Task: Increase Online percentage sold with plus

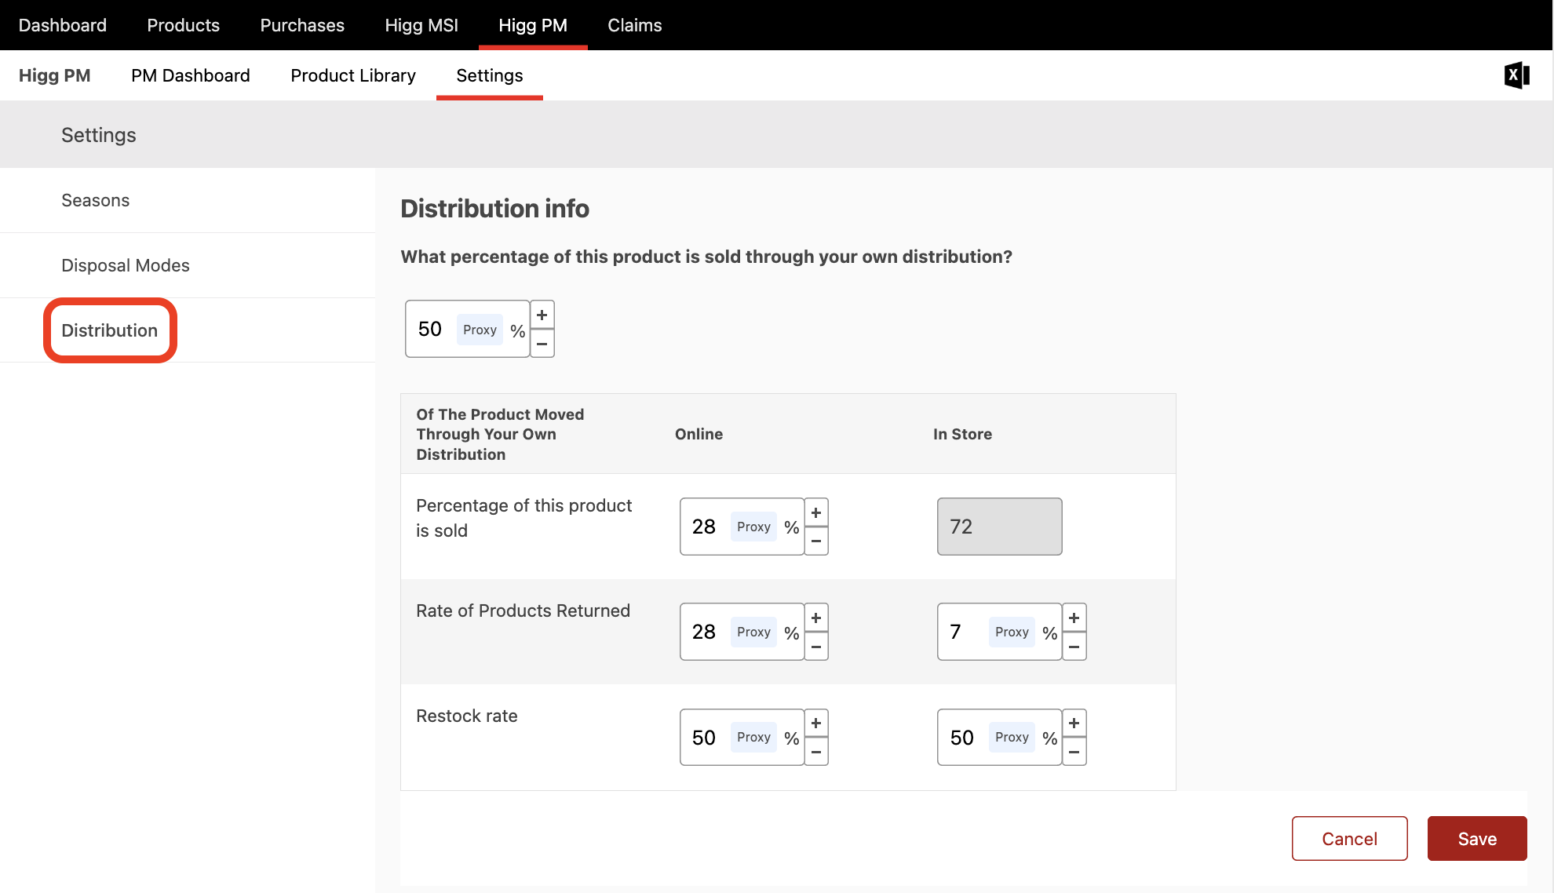Action: pyautogui.click(x=816, y=512)
